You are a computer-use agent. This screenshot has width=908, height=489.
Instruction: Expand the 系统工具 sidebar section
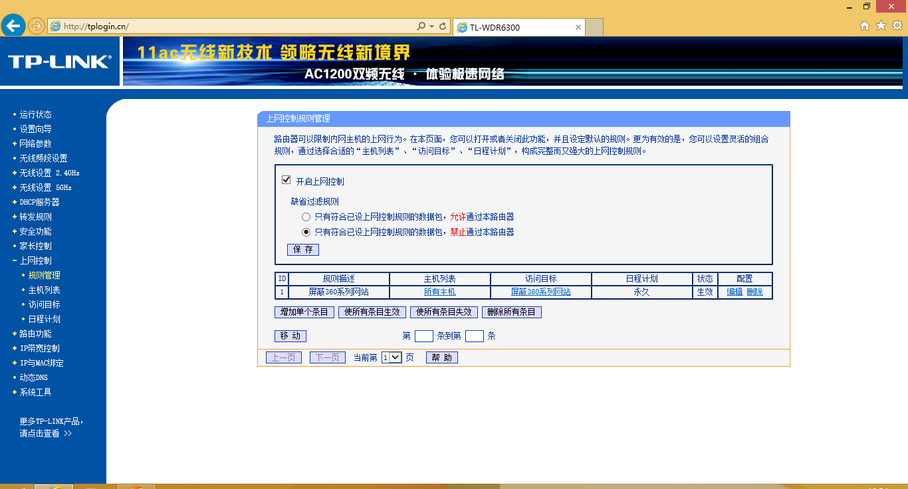point(35,392)
